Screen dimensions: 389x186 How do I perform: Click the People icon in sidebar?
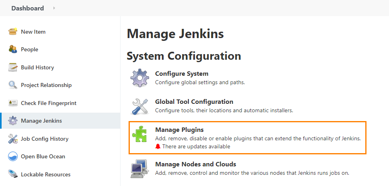[x=13, y=49]
